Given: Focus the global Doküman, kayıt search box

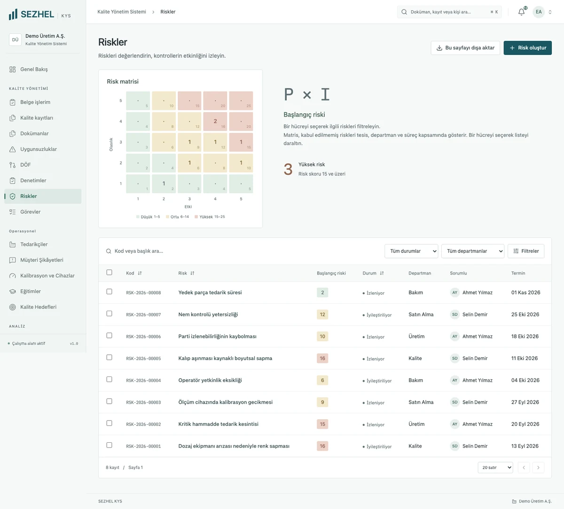Looking at the screenshot, I should tap(449, 12).
